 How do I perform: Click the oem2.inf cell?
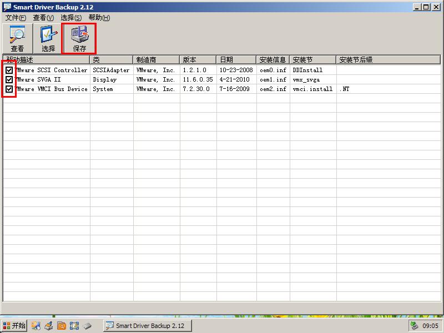tap(273, 89)
